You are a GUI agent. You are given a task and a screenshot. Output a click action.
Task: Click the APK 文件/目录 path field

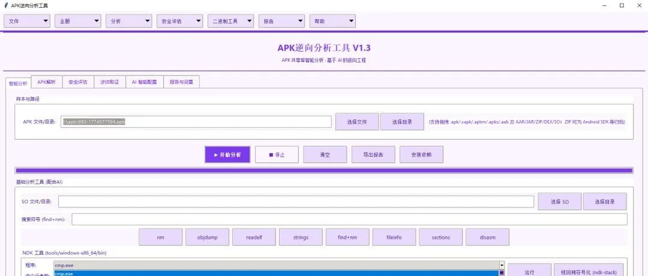[196, 122]
